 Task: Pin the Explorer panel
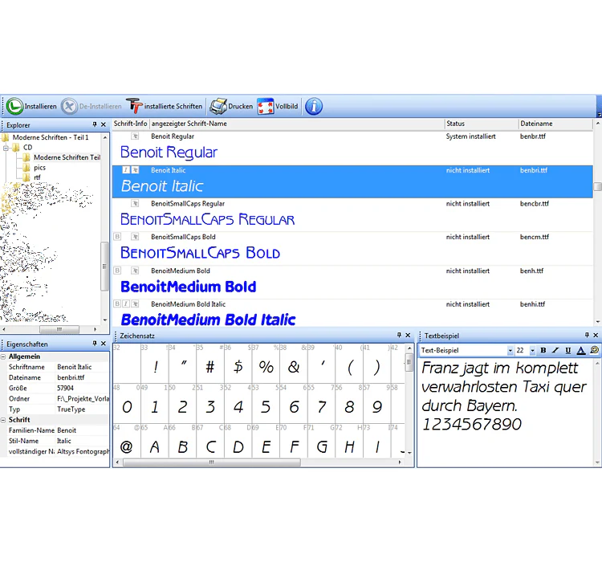[95, 124]
